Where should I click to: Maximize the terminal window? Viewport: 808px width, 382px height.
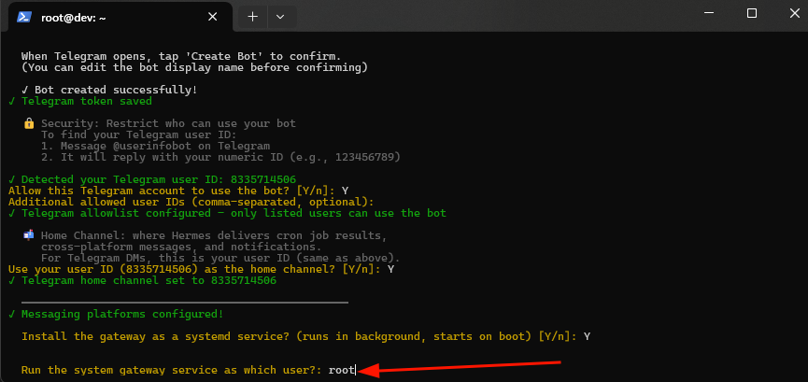[x=752, y=13]
